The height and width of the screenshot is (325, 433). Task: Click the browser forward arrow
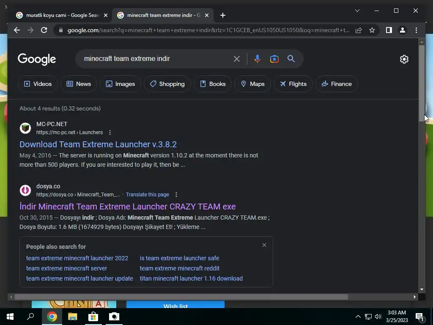[30, 30]
